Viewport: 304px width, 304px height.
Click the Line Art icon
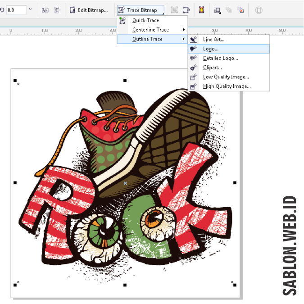click(194, 40)
